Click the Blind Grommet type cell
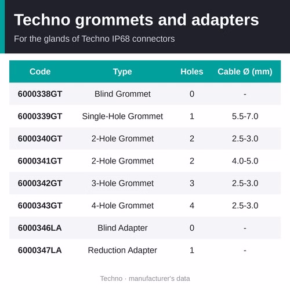 click(x=122, y=94)
